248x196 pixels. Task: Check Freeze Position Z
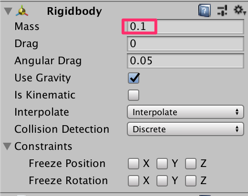[191, 164]
